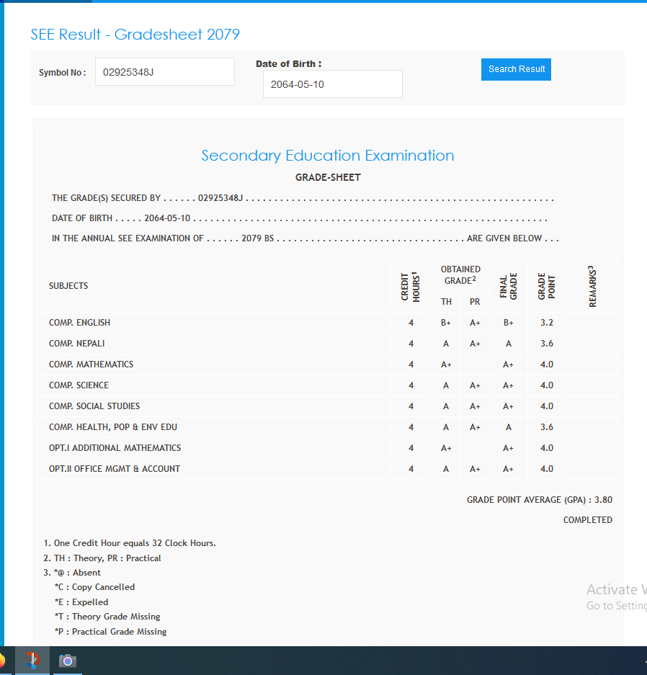
Task: Click COMP. SCIENCE in subjects list
Action: pyautogui.click(x=79, y=385)
